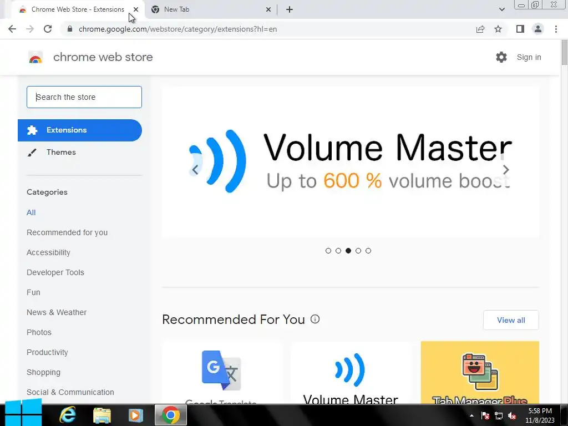The height and width of the screenshot is (426, 568).
Task: Open Chrome side panel icon
Action: point(520,29)
